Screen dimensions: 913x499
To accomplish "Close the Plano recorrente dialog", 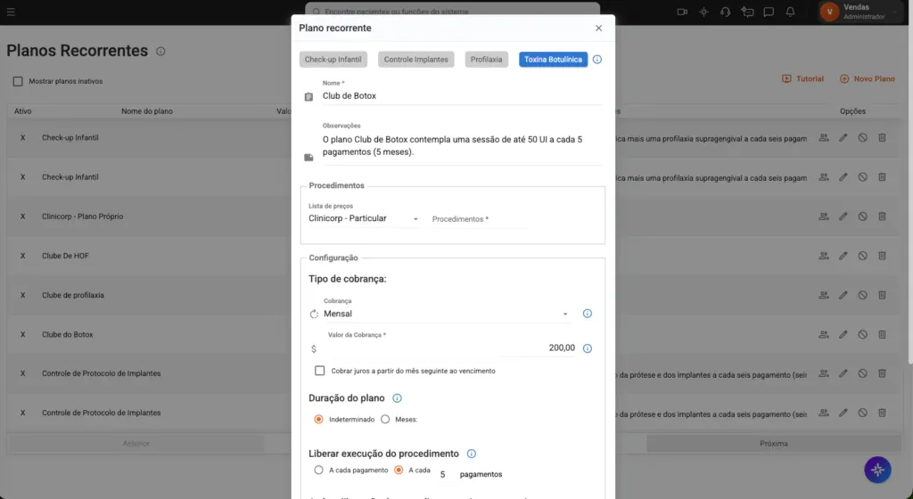I will point(598,28).
